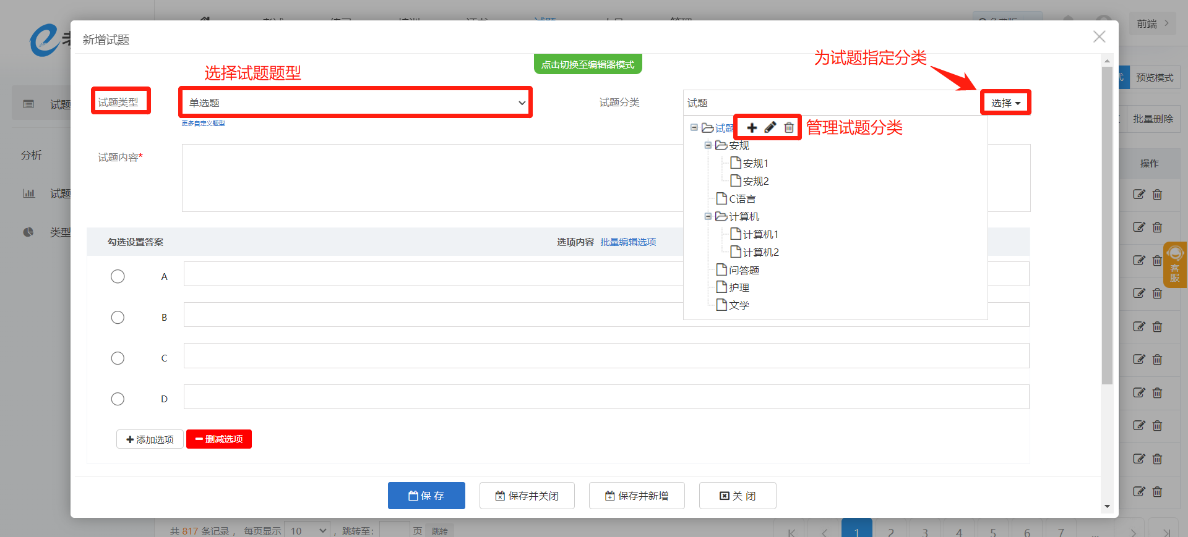Image resolution: width=1188 pixels, height=537 pixels.
Task: Click the red 删减选项 button
Action: pos(219,439)
